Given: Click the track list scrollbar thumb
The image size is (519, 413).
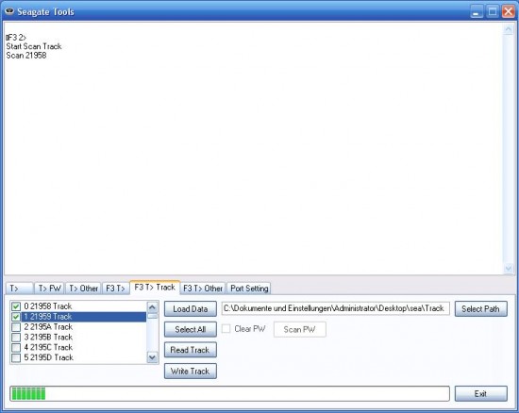Looking at the screenshot, I should click(152, 316).
